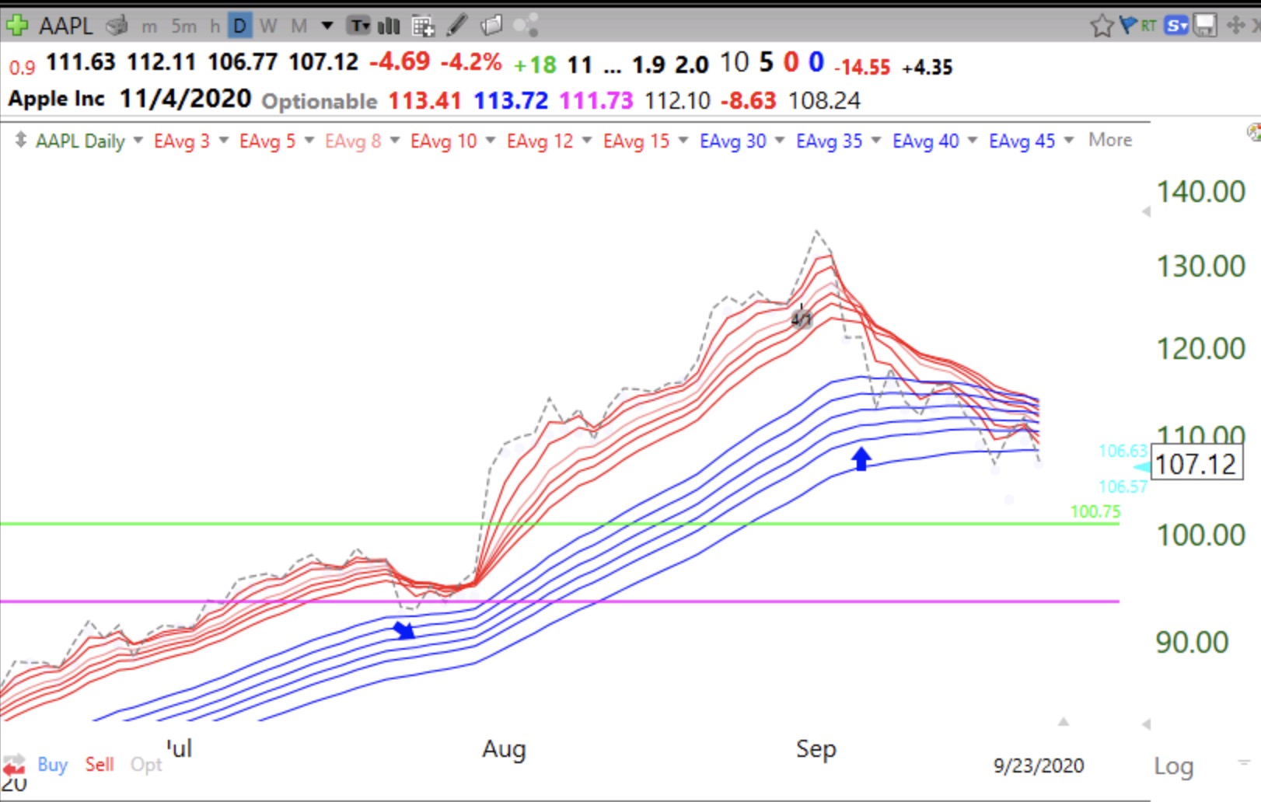Screen dimensions: 1261x802
Task: Click the AAPL symbol field in toolbar
Action: click(66, 26)
